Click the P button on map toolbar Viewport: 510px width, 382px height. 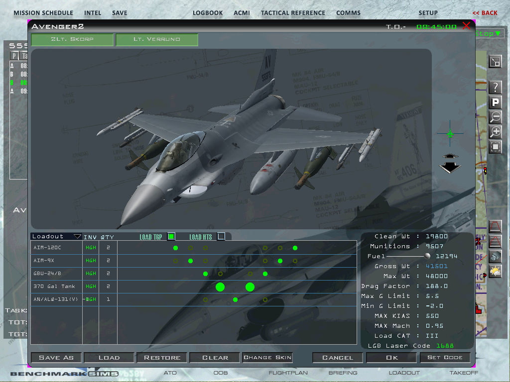(x=495, y=102)
